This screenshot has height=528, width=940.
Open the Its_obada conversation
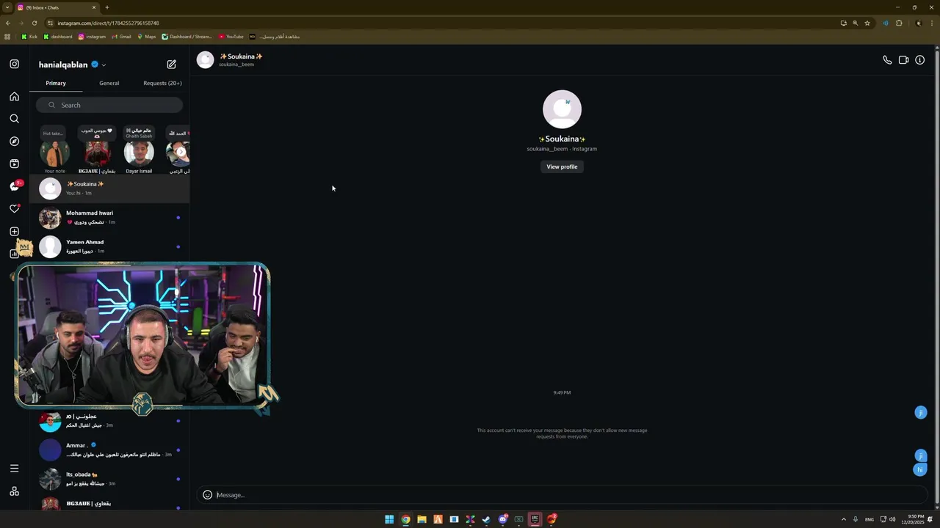pyautogui.click(x=109, y=479)
